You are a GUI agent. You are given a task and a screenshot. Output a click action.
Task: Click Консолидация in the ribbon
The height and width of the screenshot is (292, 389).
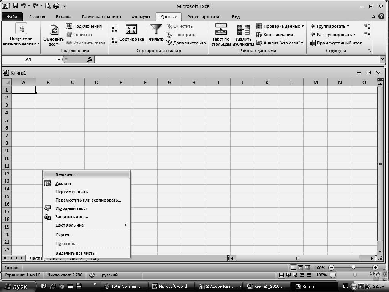click(275, 35)
